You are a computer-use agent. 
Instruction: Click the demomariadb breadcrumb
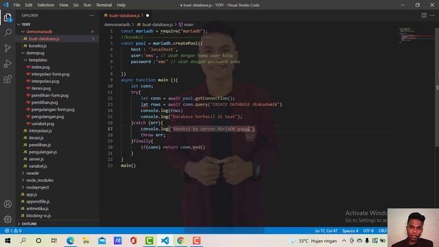click(117, 25)
